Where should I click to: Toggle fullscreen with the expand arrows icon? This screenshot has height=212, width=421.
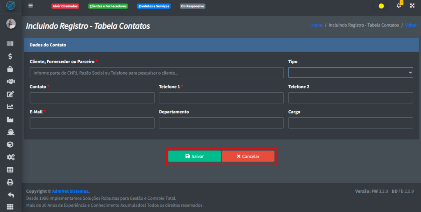point(412,6)
